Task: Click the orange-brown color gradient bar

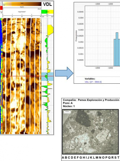Action: click(22, 4)
